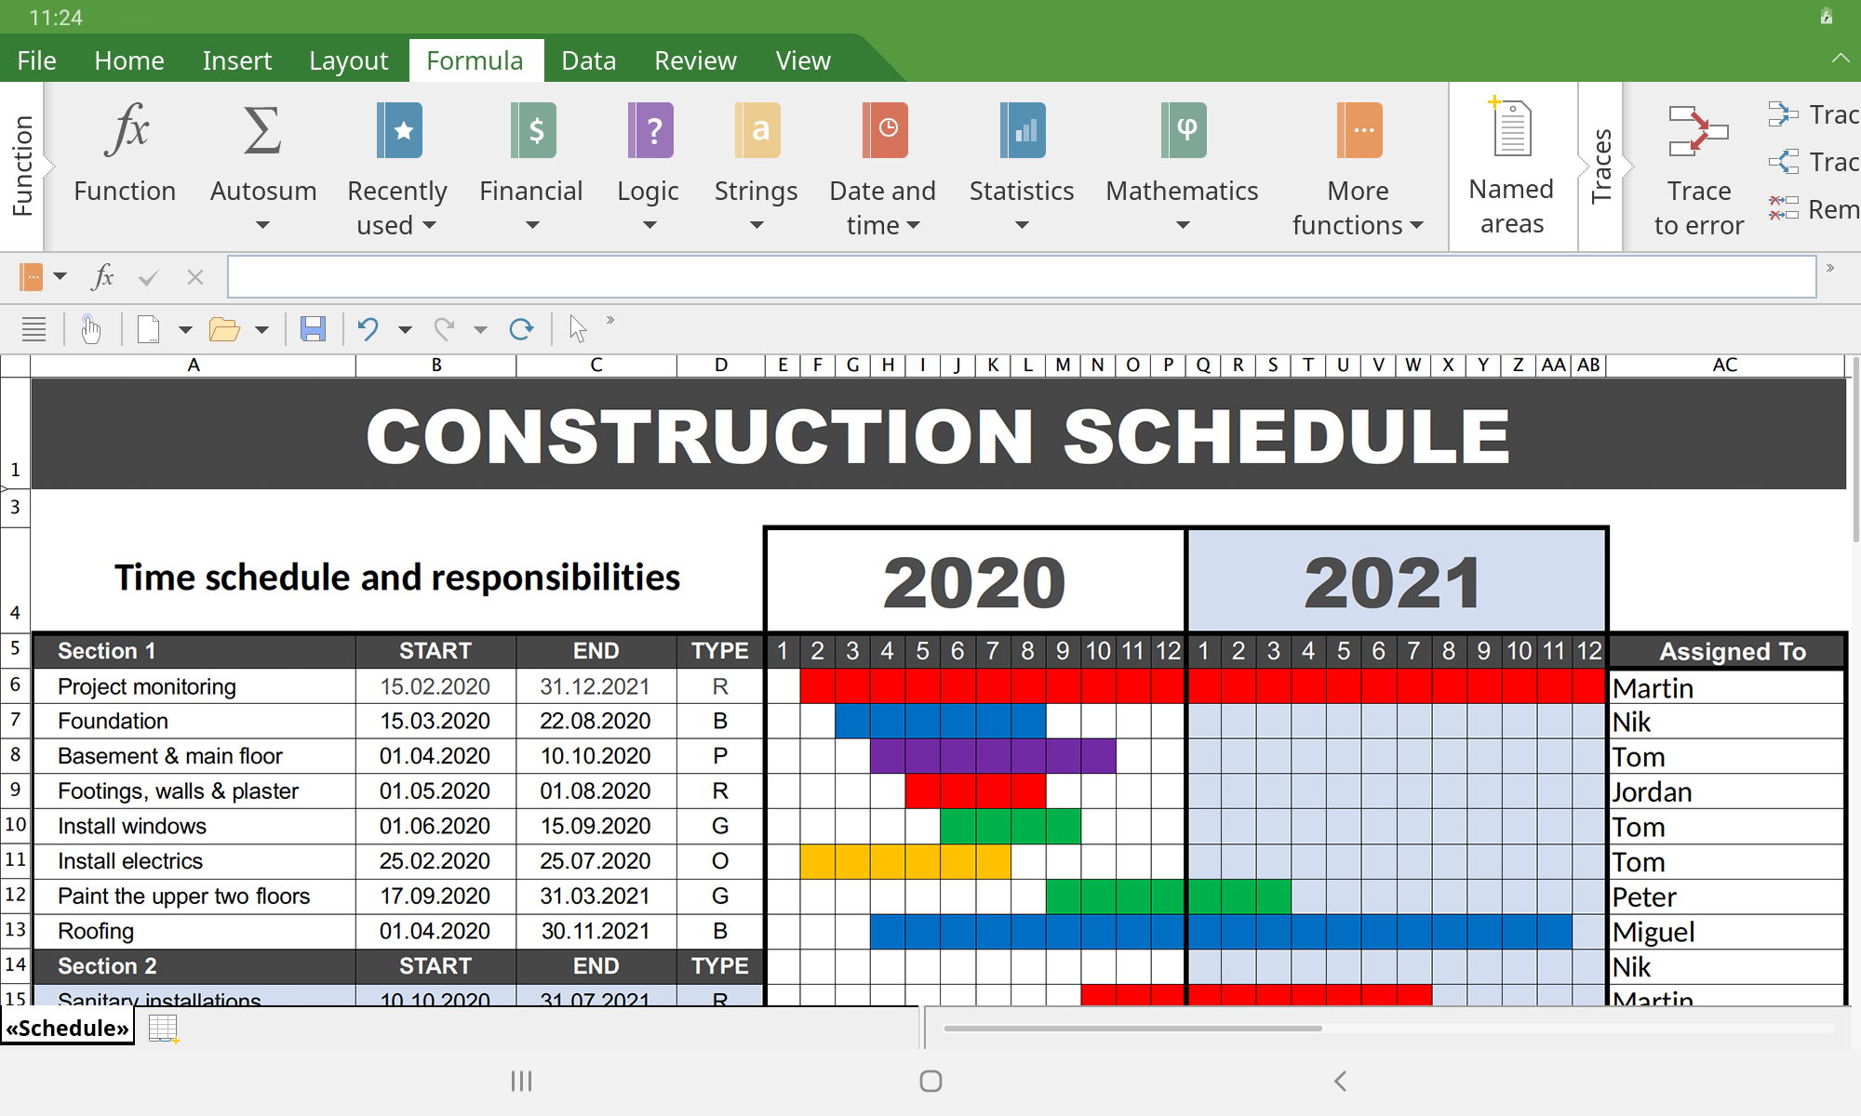Click the Android back button
The image size is (1861, 1116).
tap(1340, 1081)
